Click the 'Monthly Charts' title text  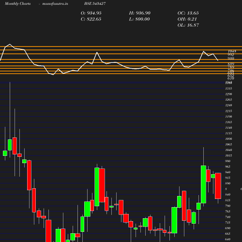pyautogui.click(x=18, y=4)
